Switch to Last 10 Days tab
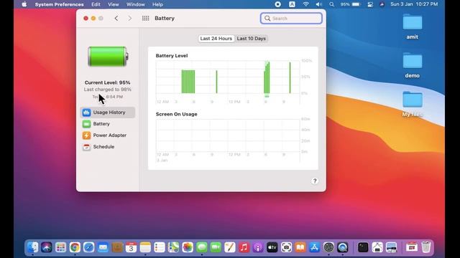The height and width of the screenshot is (258, 460). (x=251, y=39)
